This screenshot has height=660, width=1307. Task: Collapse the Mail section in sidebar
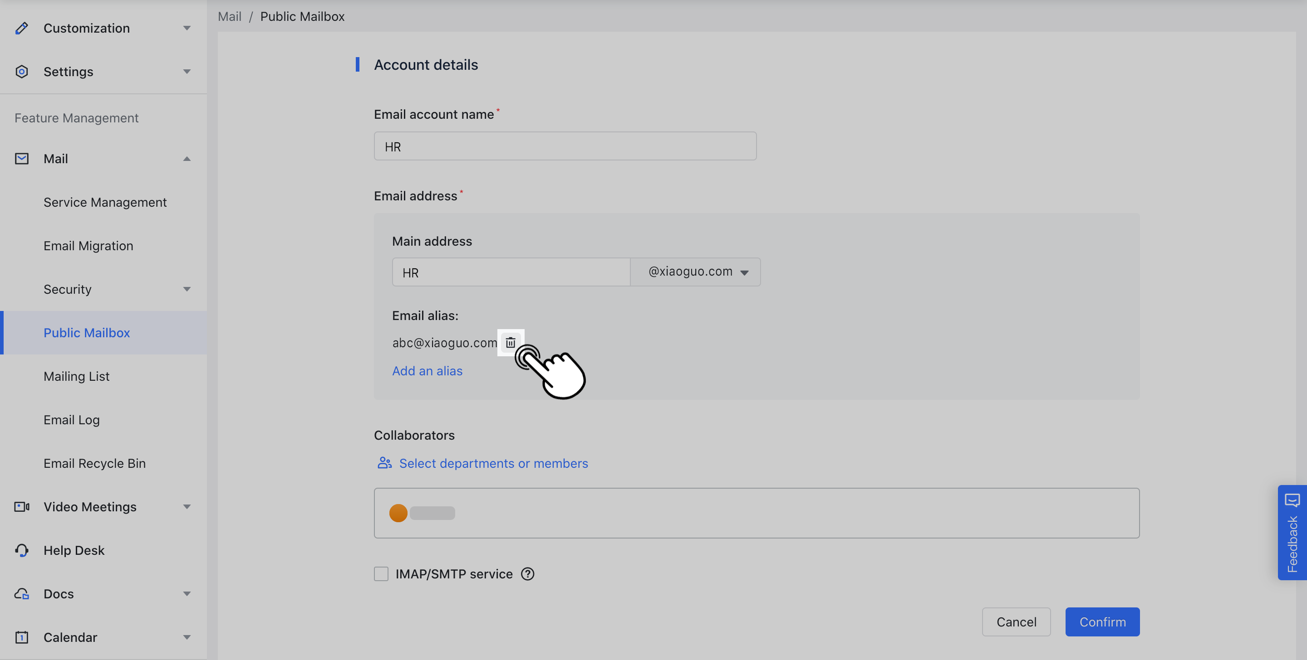click(187, 158)
